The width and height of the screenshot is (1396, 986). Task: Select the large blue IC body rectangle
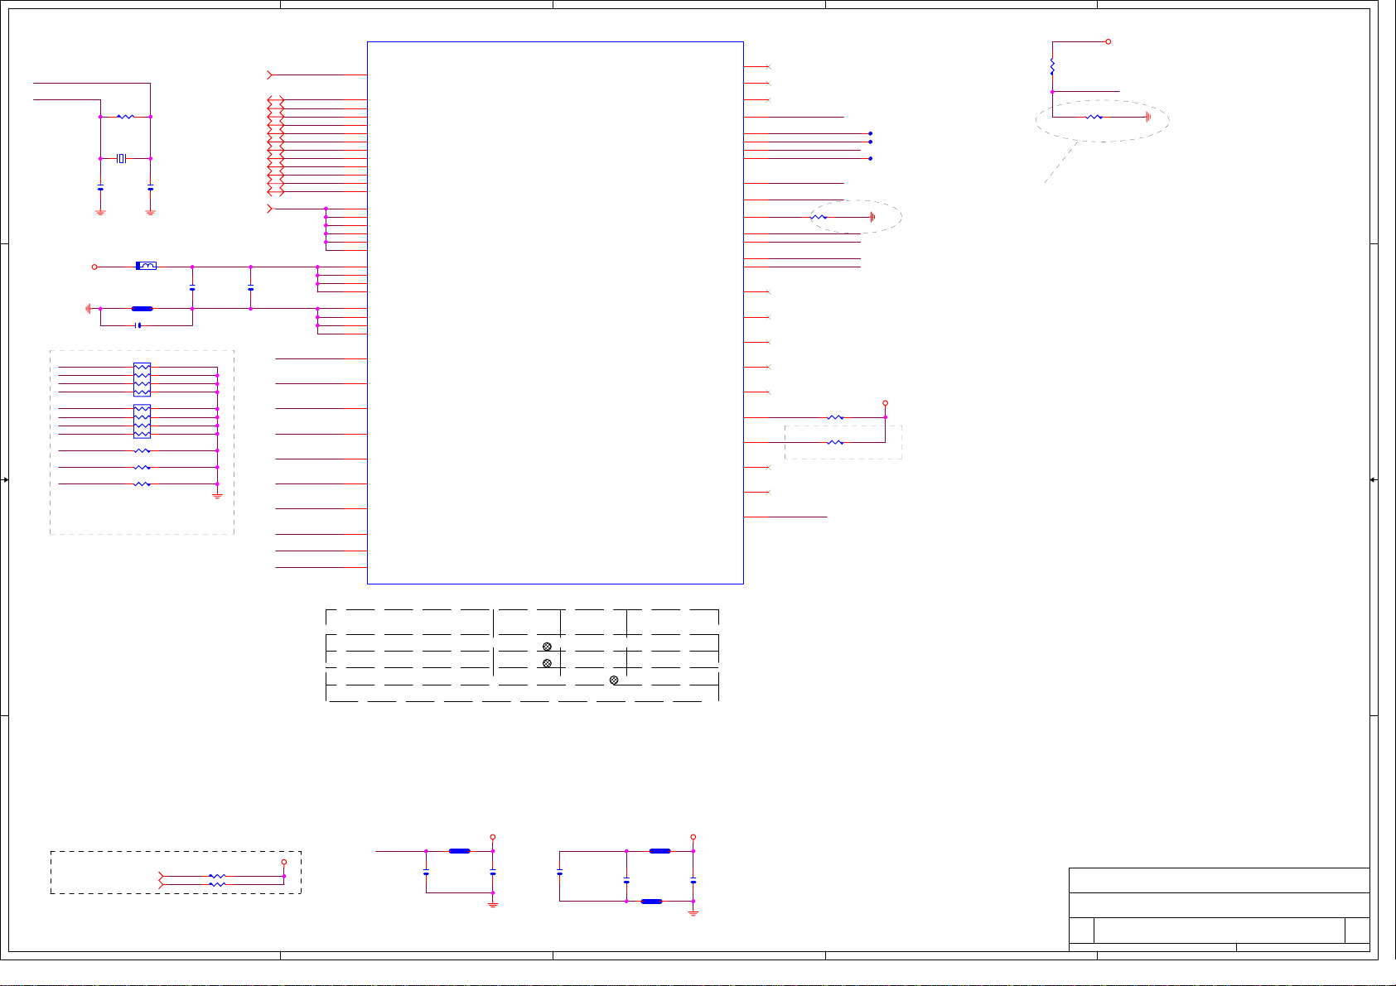[x=555, y=312]
